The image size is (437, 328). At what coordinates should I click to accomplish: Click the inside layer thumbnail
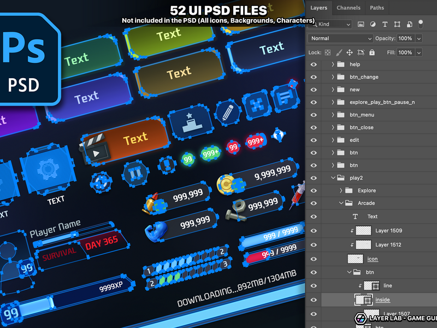363,300
